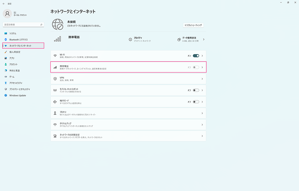
Task: Open Windows Update in sidebar
Action: (x=18, y=95)
